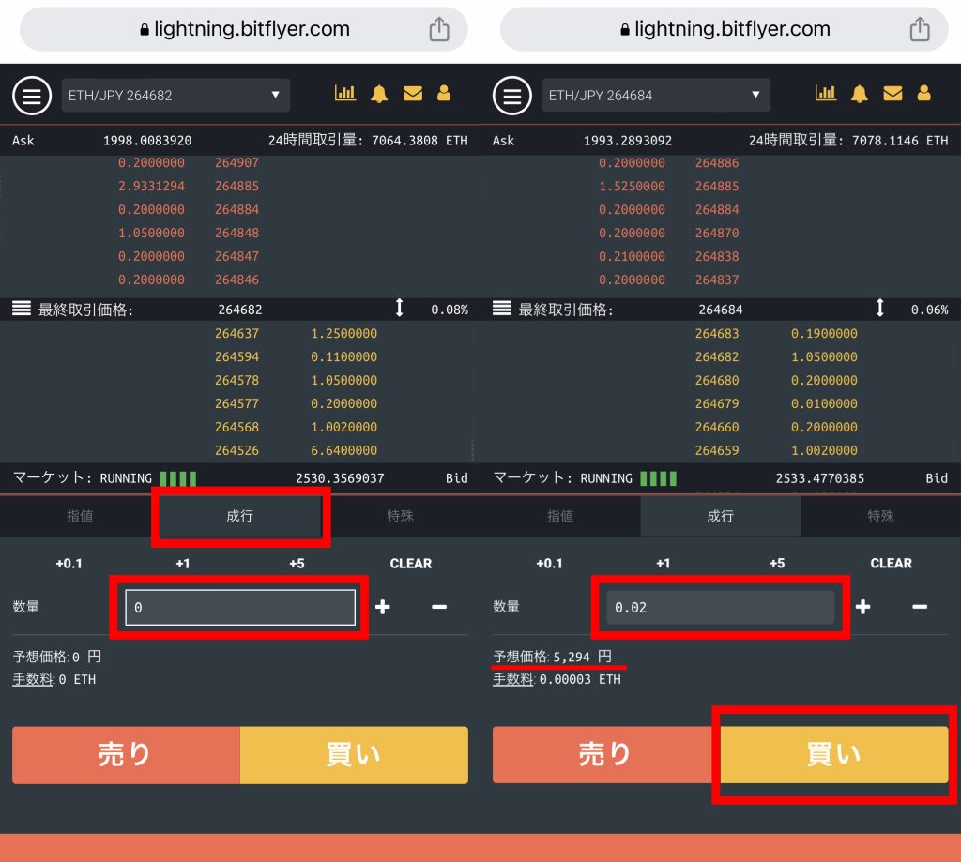Decrease quantity with the minus stepper on the left screen
Viewport: 961px width, 862px height.
pyautogui.click(x=439, y=607)
